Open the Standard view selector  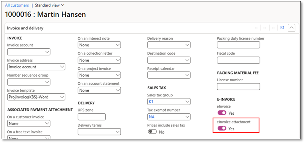click(x=50, y=5)
